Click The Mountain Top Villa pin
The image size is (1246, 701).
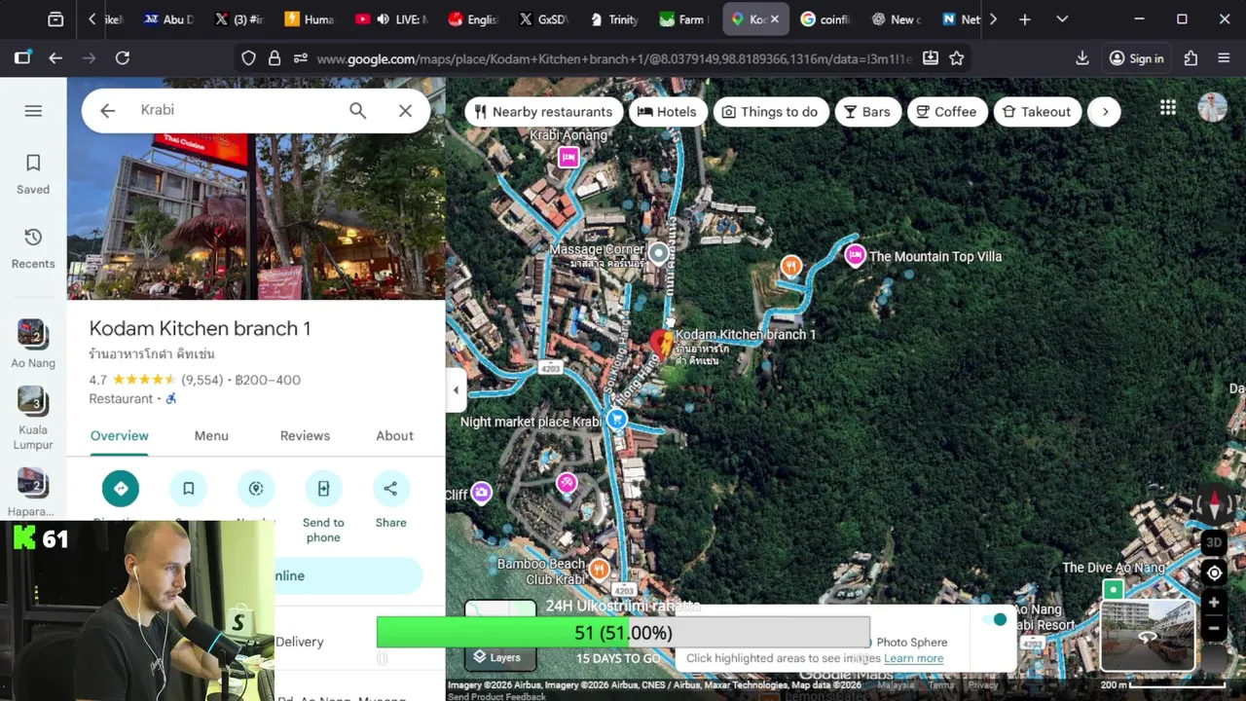point(855,256)
